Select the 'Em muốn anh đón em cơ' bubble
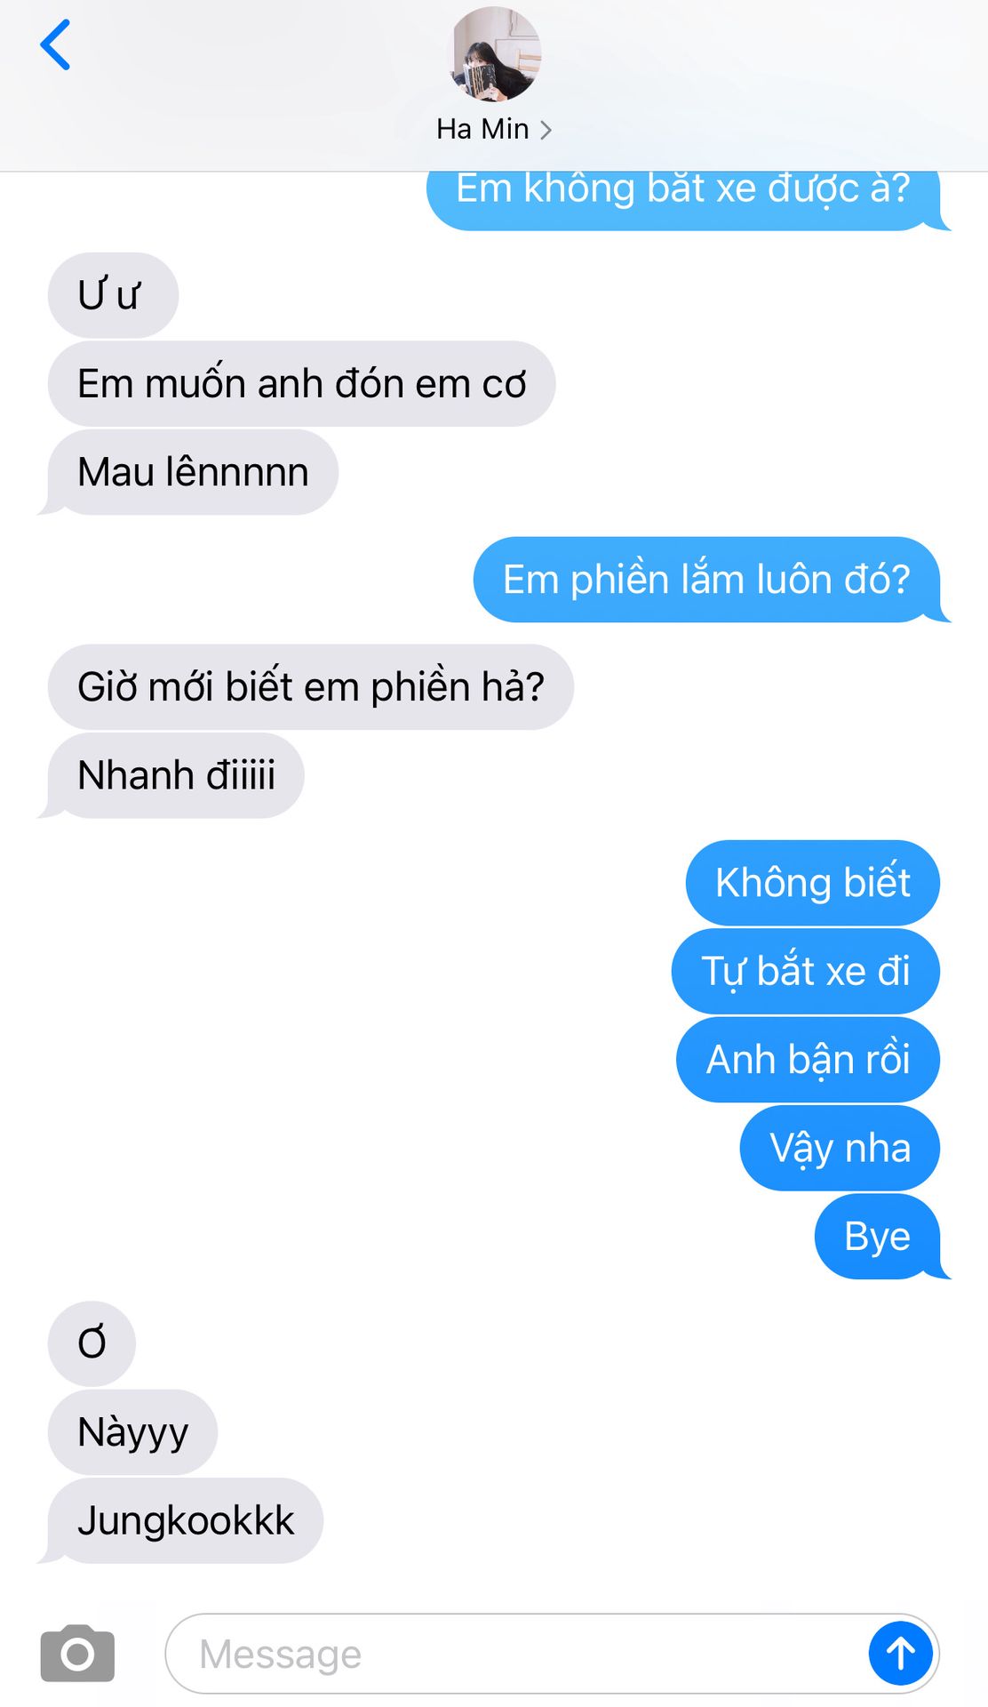Image resolution: width=988 pixels, height=1707 pixels. pyautogui.click(x=301, y=383)
